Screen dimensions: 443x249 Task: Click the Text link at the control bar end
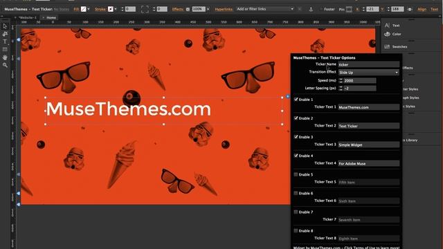click(434, 9)
